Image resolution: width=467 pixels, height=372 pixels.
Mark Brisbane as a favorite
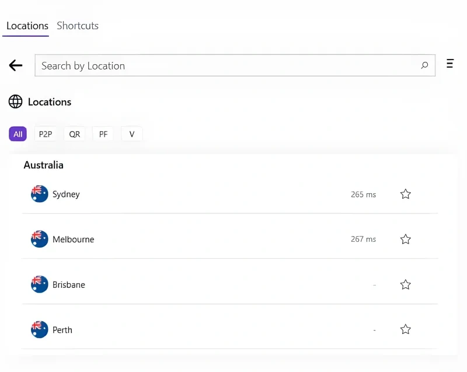coord(405,284)
